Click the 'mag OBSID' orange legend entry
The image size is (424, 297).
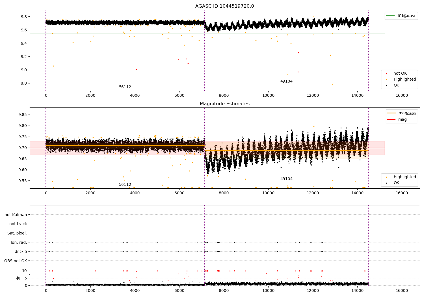coord(402,113)
